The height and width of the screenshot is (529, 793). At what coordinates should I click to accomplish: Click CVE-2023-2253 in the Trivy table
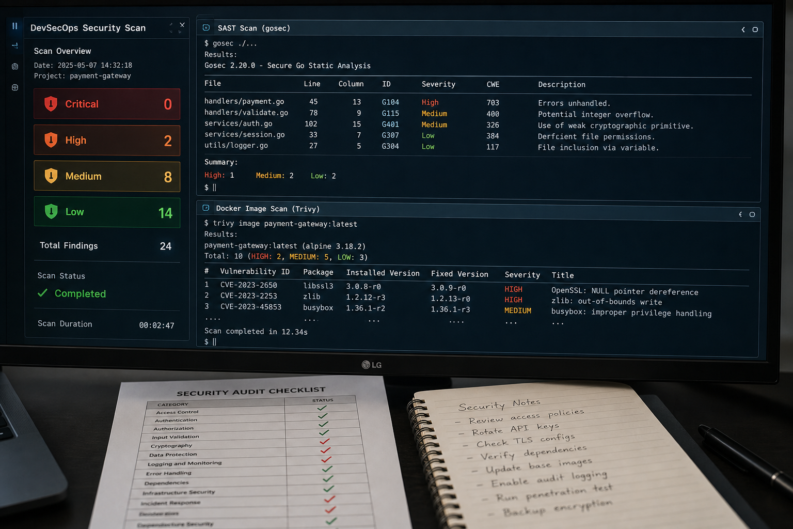(x=248, y=296)
